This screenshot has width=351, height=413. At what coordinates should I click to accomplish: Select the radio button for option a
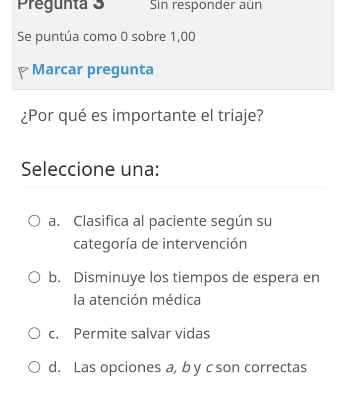[34, 221]
